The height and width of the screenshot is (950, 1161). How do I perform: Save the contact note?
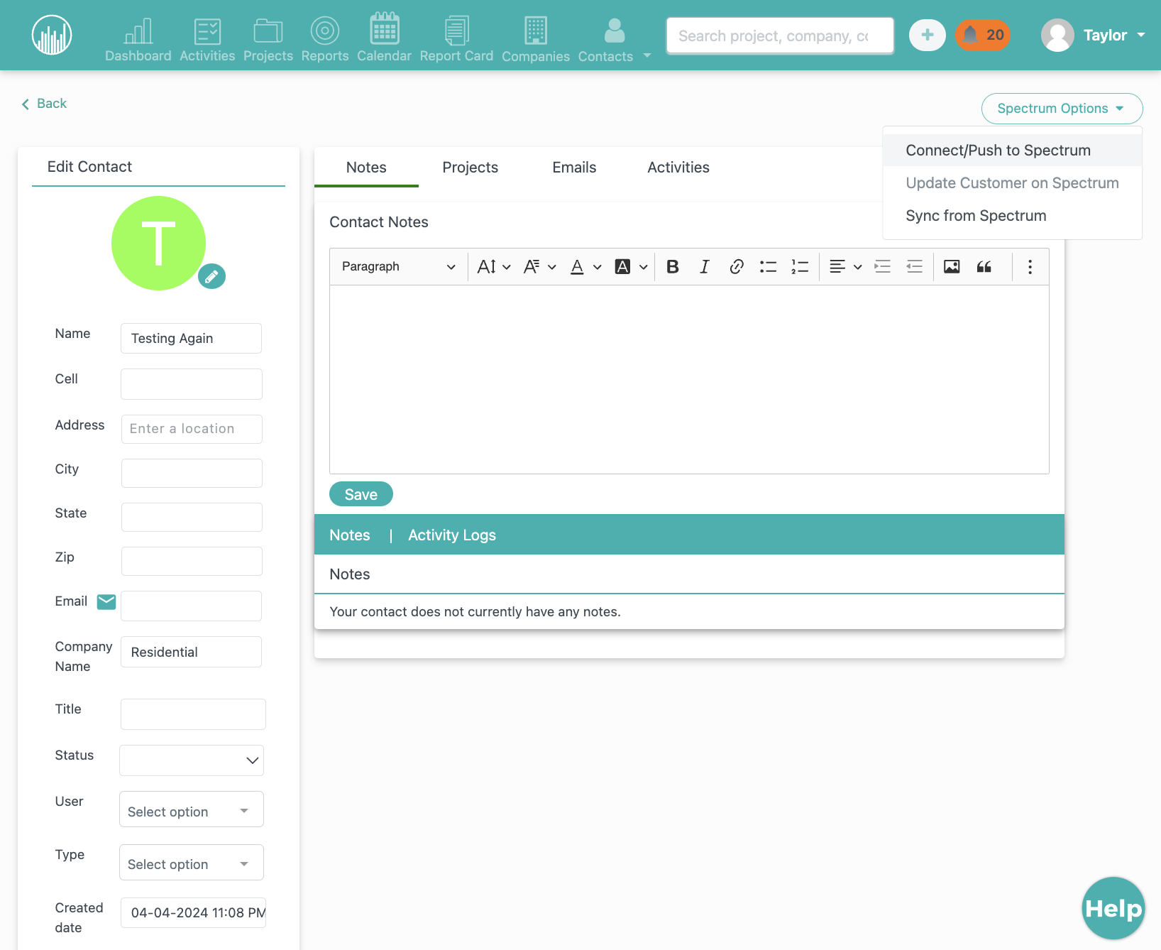point(361,494)
